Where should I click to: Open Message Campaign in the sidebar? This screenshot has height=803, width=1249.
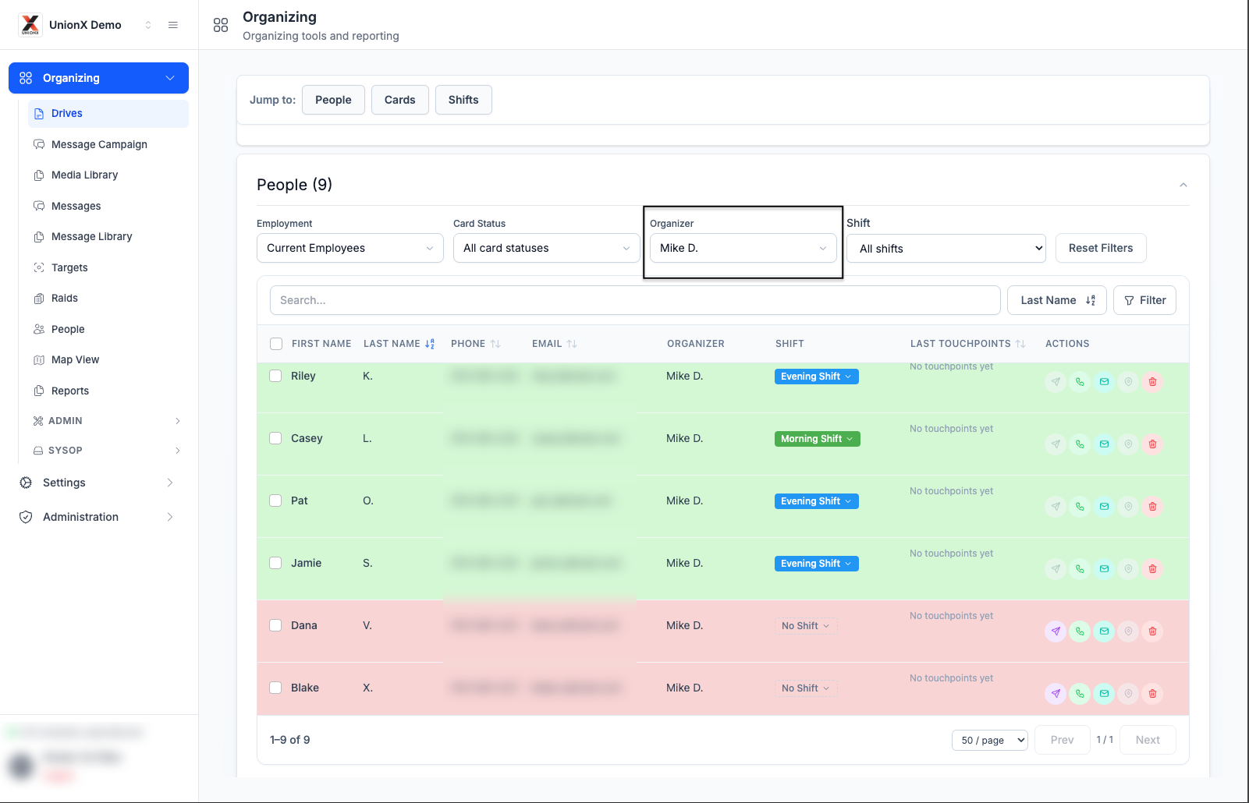point(108,144)
